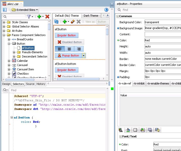Viewport: 181px width, 151px height.
Task: Expand the Pseudo-Elements folder
Action: point(14,52)
